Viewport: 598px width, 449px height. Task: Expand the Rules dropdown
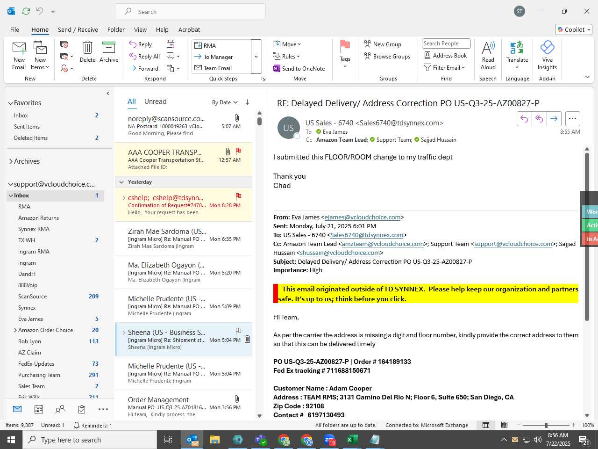pos(286,57)
